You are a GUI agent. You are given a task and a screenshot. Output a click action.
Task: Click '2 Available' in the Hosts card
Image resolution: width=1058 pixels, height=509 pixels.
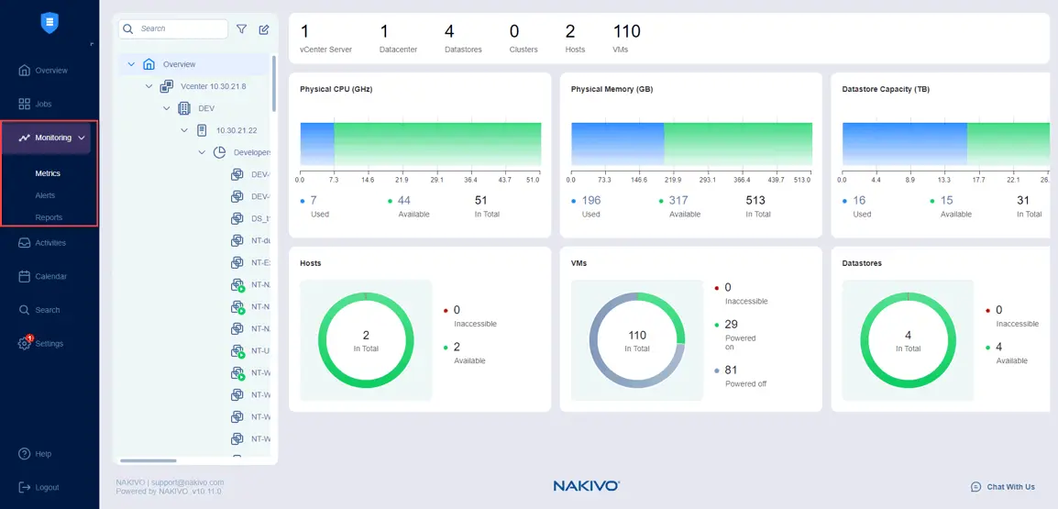(x=464, y=354)
